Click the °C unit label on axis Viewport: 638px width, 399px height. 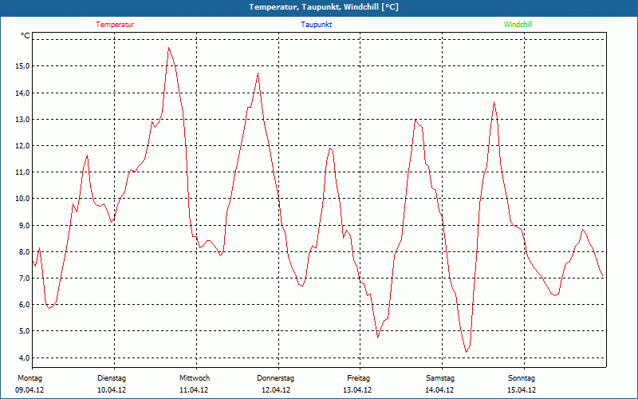click(x=26, y=36)
